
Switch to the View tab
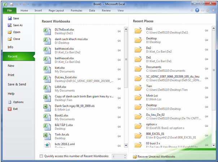(x=121, y=10)
